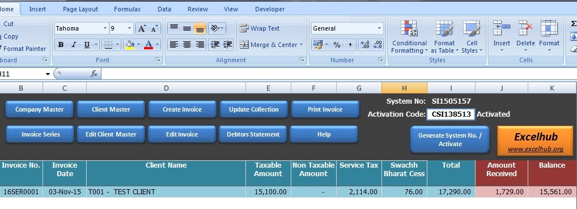Increase decimal places
Image resolution: width=577 pixels, height=209 pixels.
click(x=364, y=45)
